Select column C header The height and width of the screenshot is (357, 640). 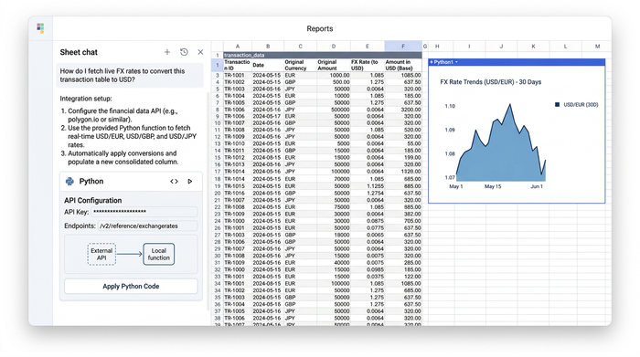point(301,46)
